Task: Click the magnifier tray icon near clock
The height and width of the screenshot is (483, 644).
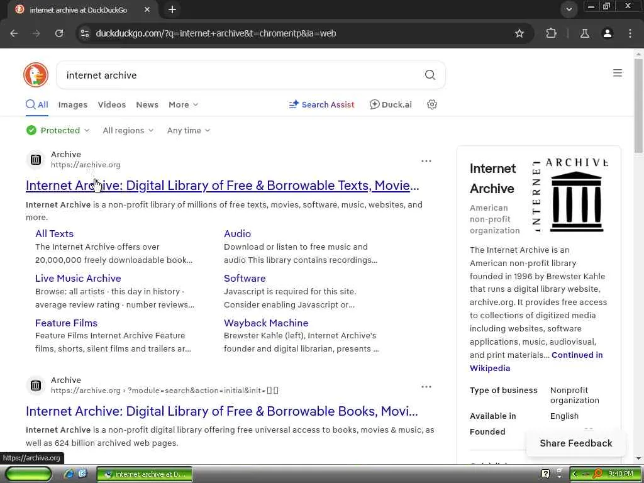Action: 597,474
